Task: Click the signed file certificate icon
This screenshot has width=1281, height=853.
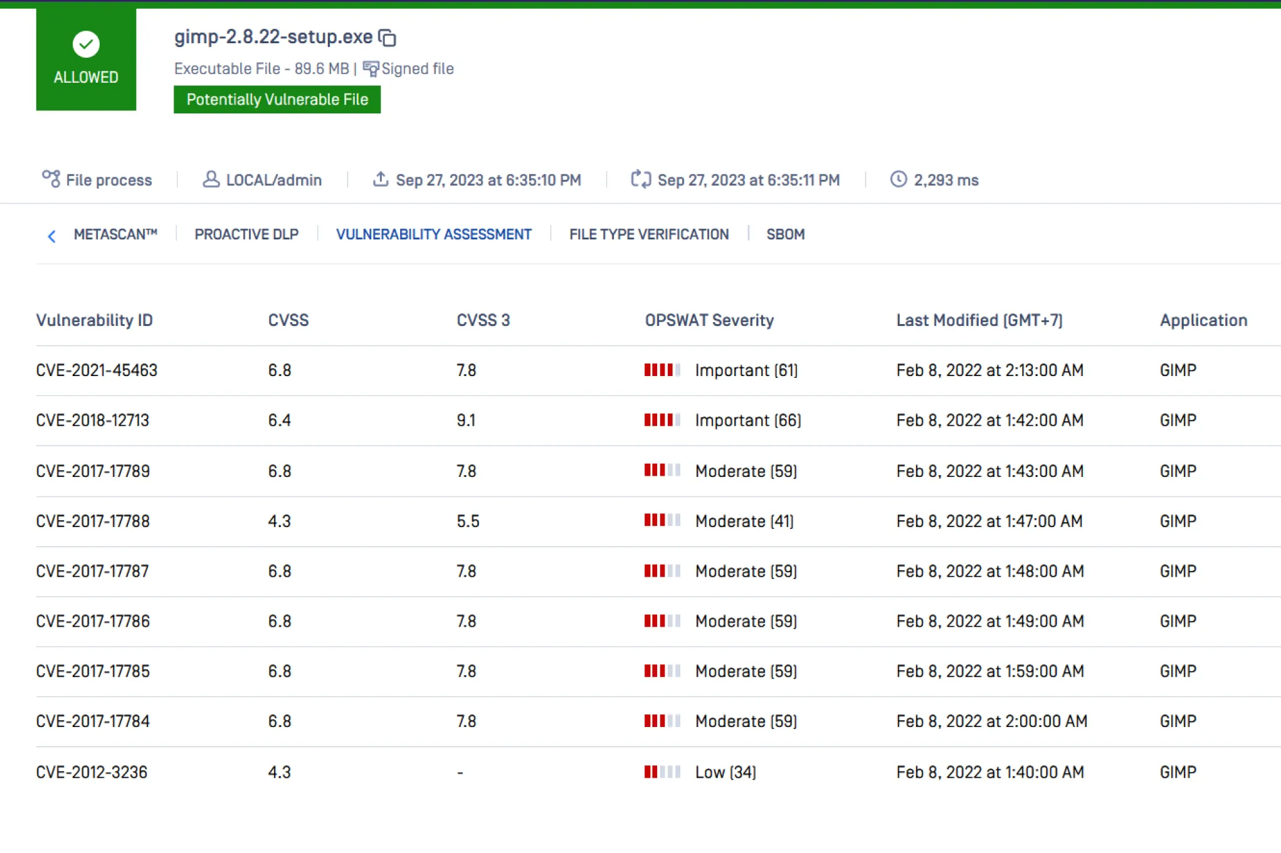Action: (371, 69)
